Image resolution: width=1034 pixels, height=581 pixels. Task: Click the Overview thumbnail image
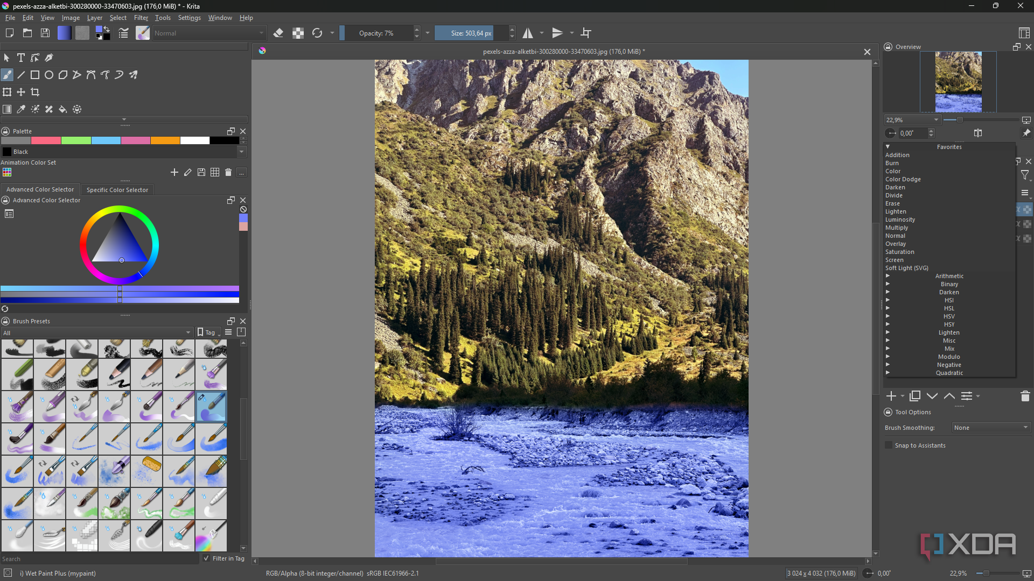click(x=958, y=81)
